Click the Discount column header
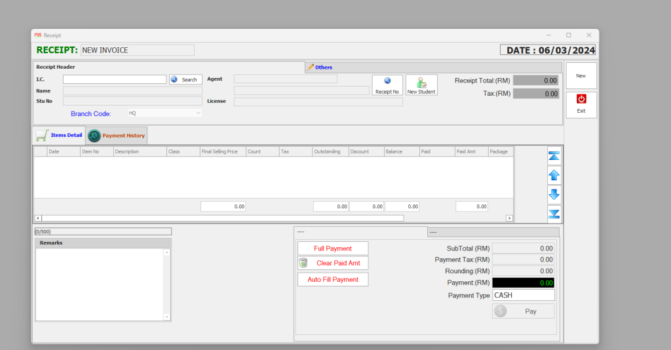The image size is (671, 350). [x=366, y=151]
